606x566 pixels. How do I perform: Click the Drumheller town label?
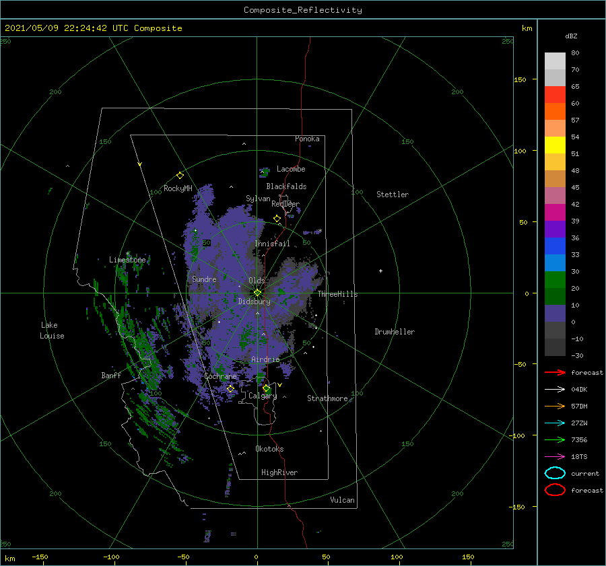395,332
